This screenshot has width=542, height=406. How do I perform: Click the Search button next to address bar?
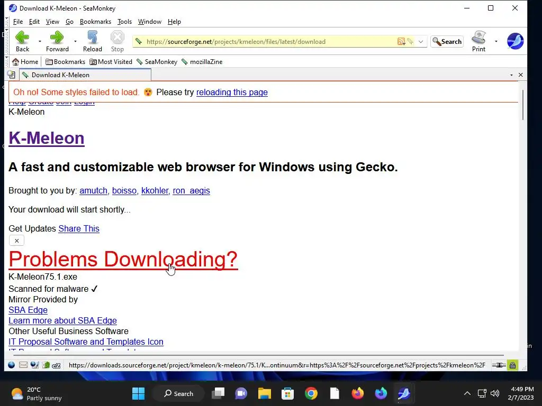pos(447,41)
